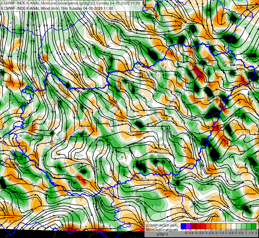Select the white legend color swatch
The image size is (259, 238).
point(233,226)
